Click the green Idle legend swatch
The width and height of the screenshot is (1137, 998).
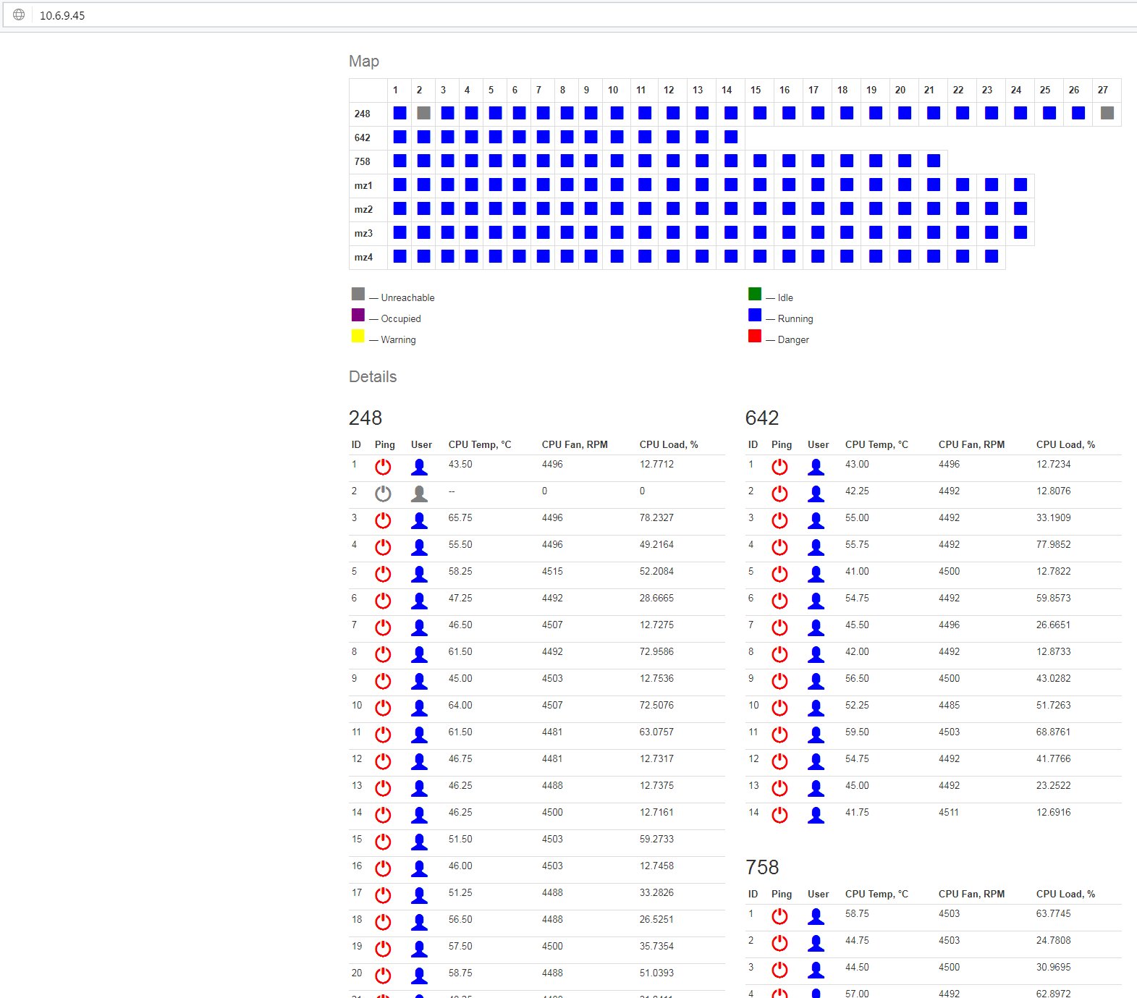(x=755, y=294)
